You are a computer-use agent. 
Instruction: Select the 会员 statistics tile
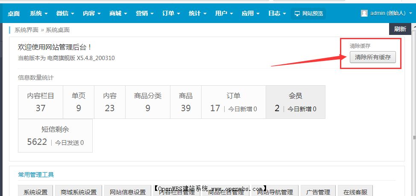click(295, 102)
